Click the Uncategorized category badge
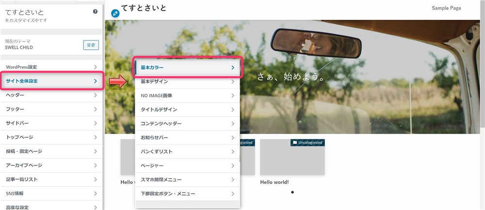 coord(307,142)
